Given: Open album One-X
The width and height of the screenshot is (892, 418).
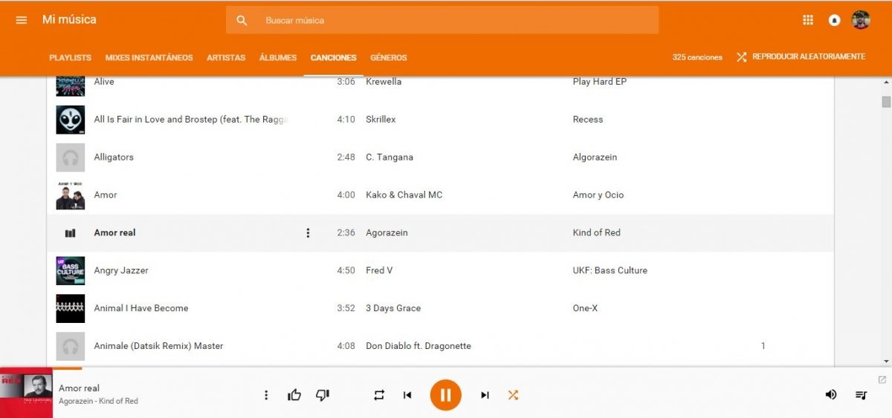Looking at the screenshot, I should pos(585,308).
